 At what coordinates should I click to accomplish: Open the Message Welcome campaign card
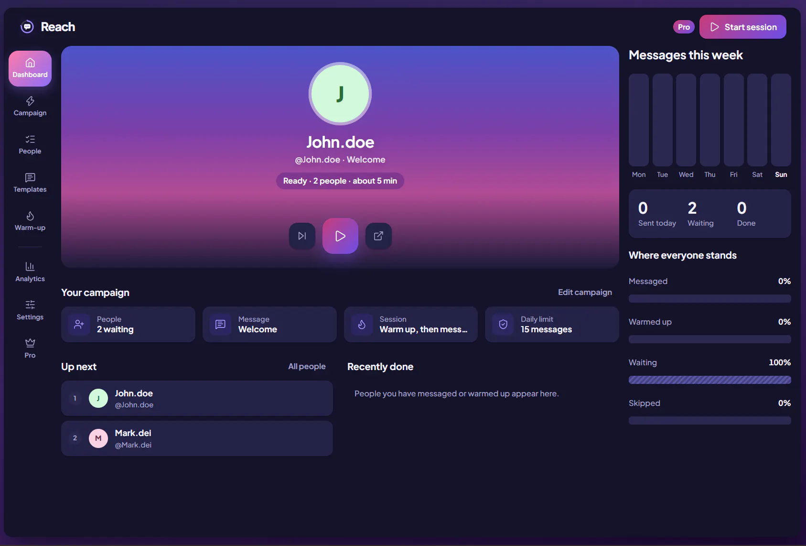point(269,324)
